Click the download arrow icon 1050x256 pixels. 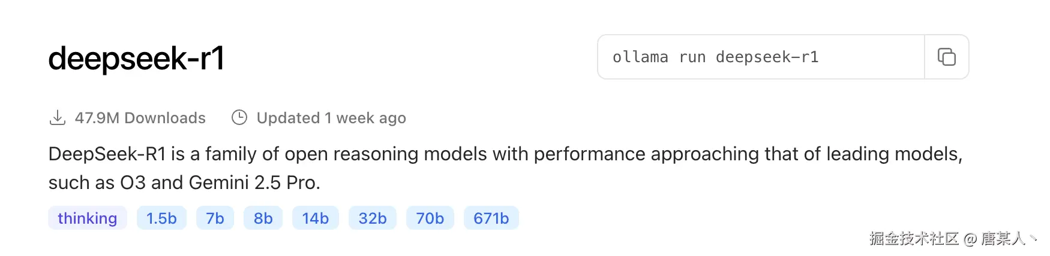[x=57, y=117]
